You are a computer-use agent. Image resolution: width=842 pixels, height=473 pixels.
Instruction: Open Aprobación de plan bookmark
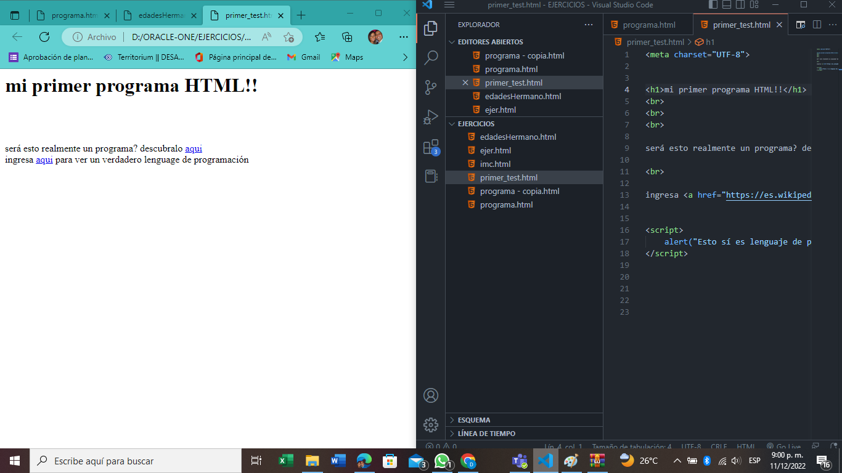(51, 57)
